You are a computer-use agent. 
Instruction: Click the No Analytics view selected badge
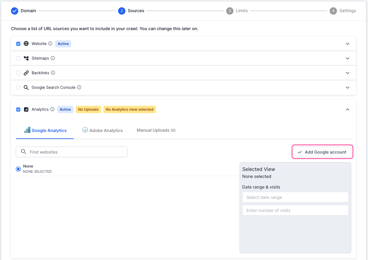click(x=130, y=109)
